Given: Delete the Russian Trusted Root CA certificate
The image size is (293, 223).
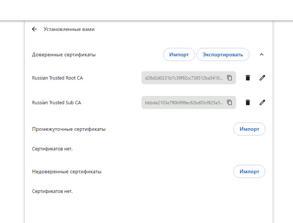Looking at the screenshot, I should point(248,78).
